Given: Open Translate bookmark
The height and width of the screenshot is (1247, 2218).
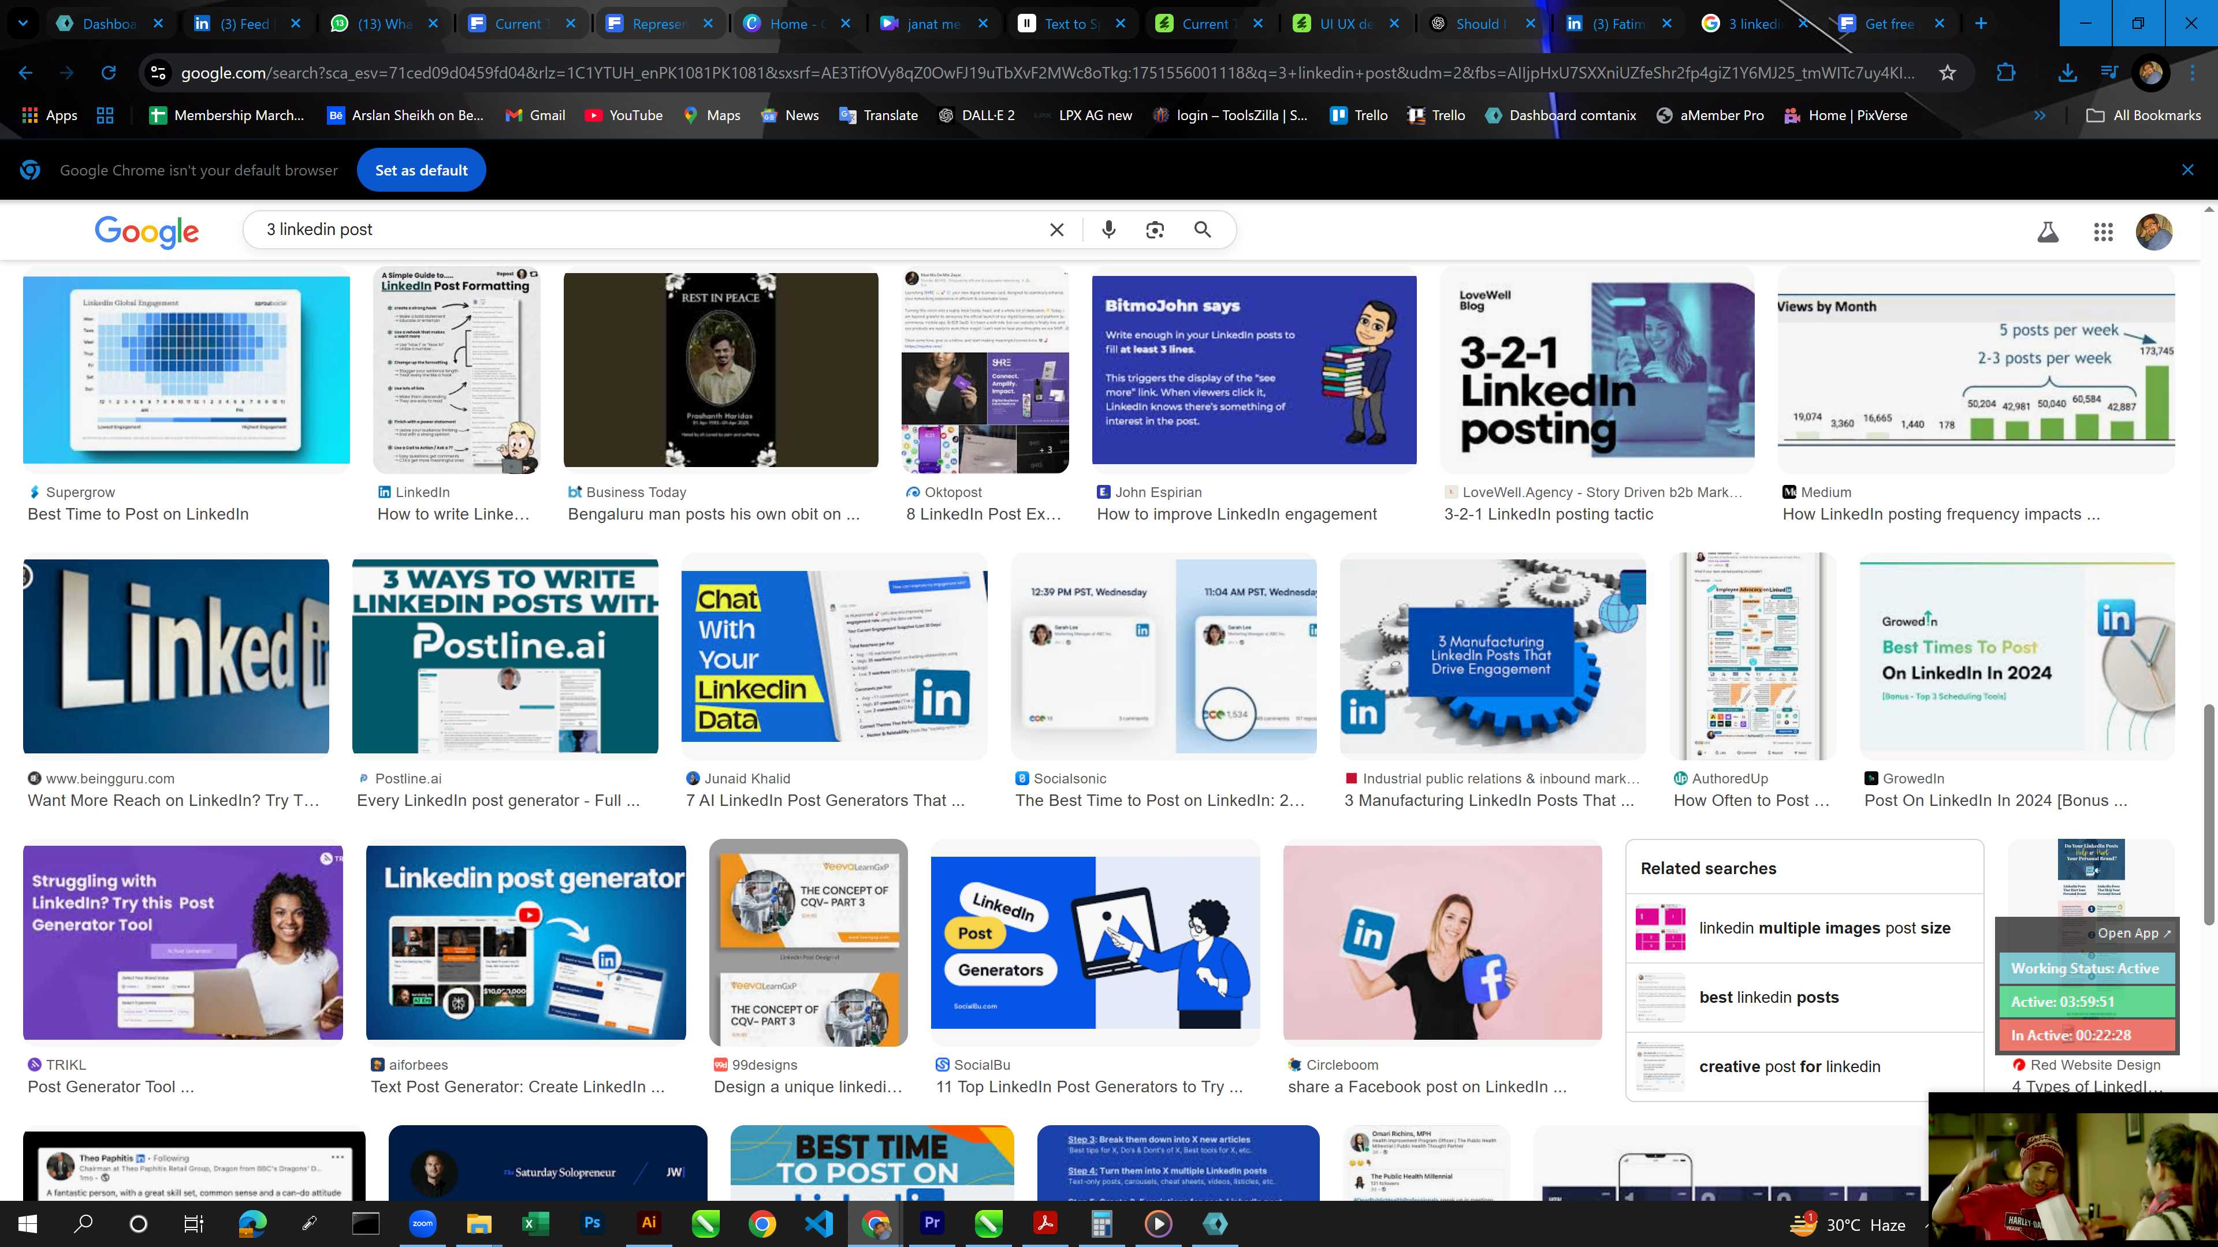Looking at the screenshot, I should click(879, 115).
